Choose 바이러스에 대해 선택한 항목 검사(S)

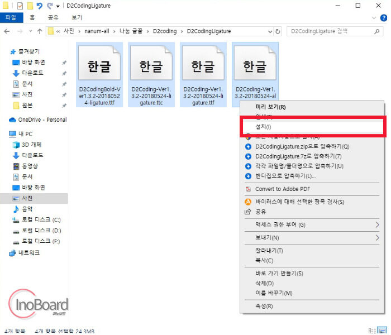point(312,202)
